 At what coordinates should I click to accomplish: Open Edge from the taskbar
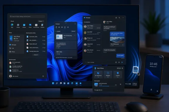point(72,83)
